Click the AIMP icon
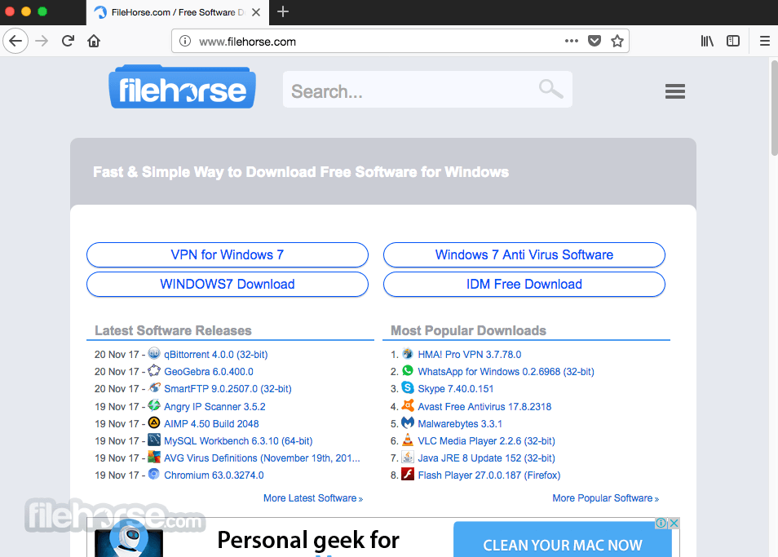Screen dimensions: 778x557 point(154,422)
